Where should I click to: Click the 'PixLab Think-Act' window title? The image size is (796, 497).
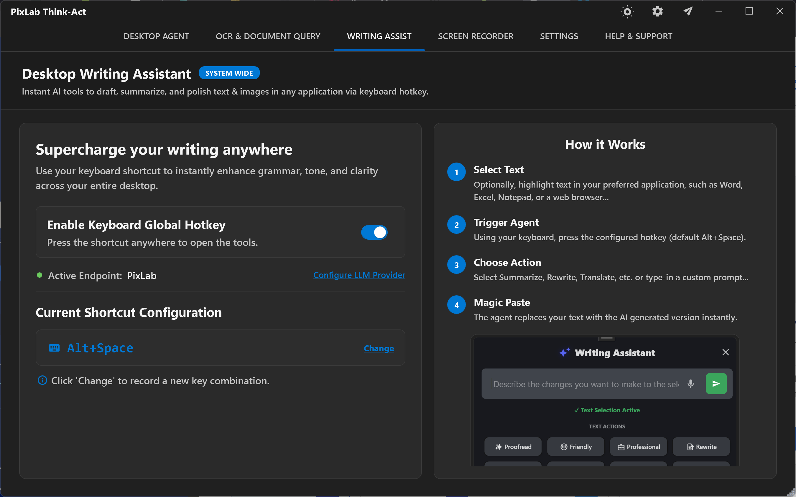[48, 12]
